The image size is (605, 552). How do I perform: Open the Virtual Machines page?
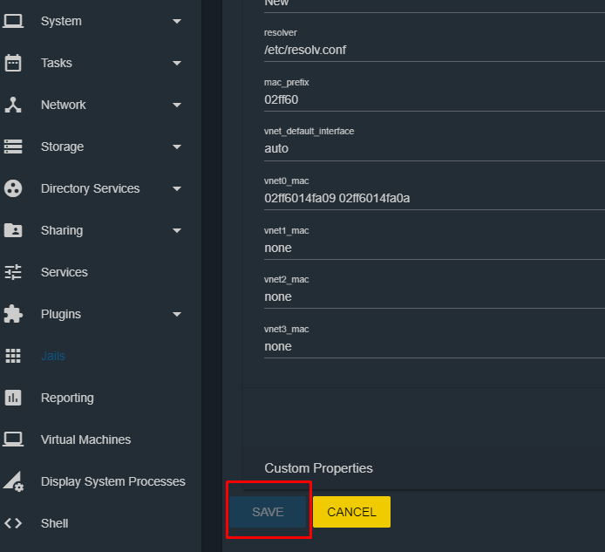tap(85, 440)
